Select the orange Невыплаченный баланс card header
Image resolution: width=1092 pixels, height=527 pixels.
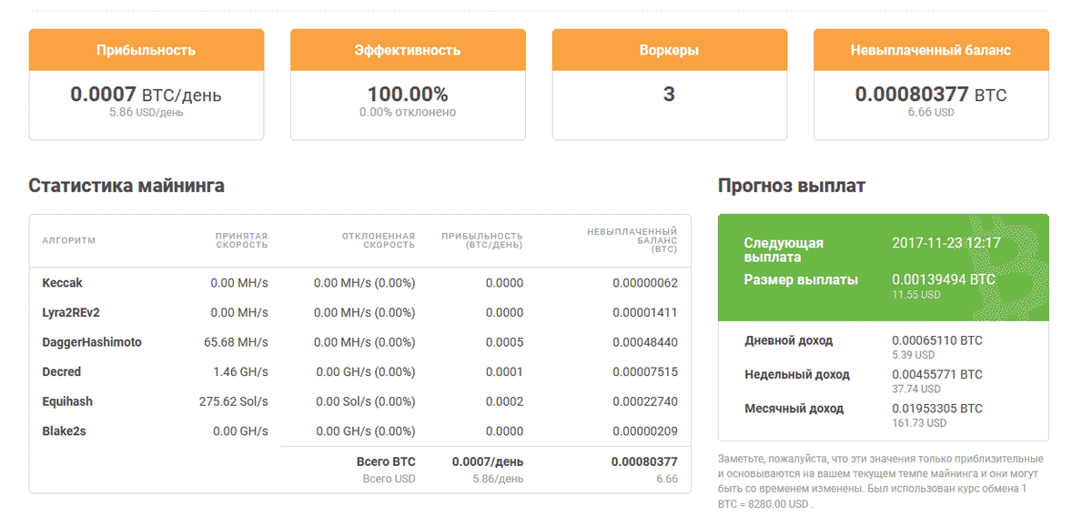point(930,50)
